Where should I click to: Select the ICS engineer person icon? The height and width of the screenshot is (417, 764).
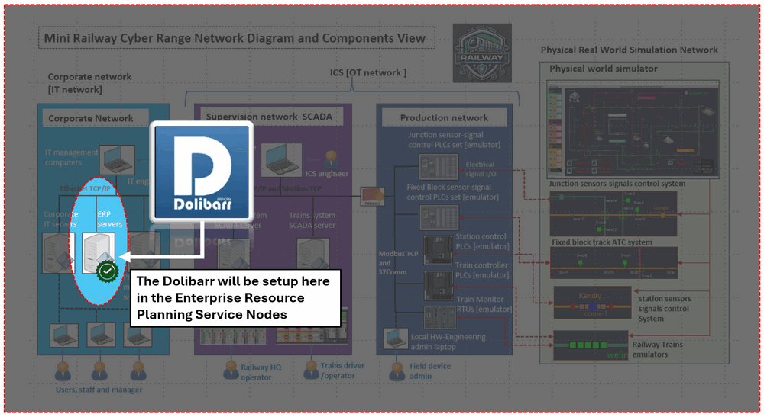[x=332, y=159]
